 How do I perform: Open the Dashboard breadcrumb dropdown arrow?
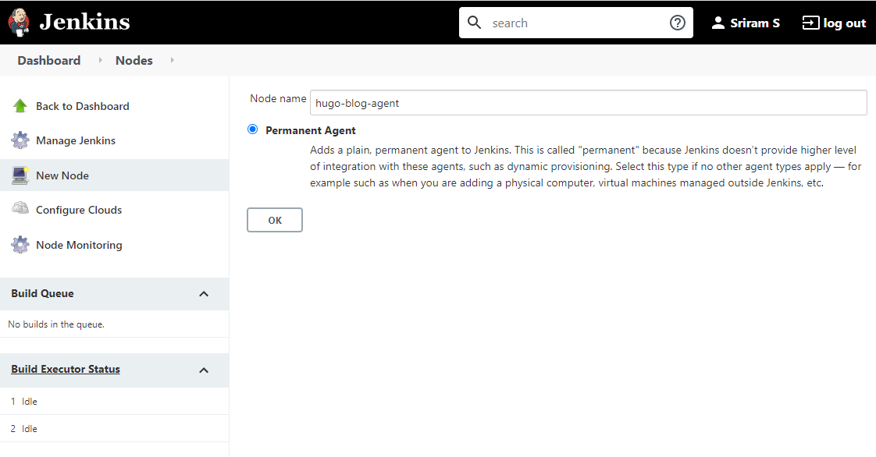100,60
